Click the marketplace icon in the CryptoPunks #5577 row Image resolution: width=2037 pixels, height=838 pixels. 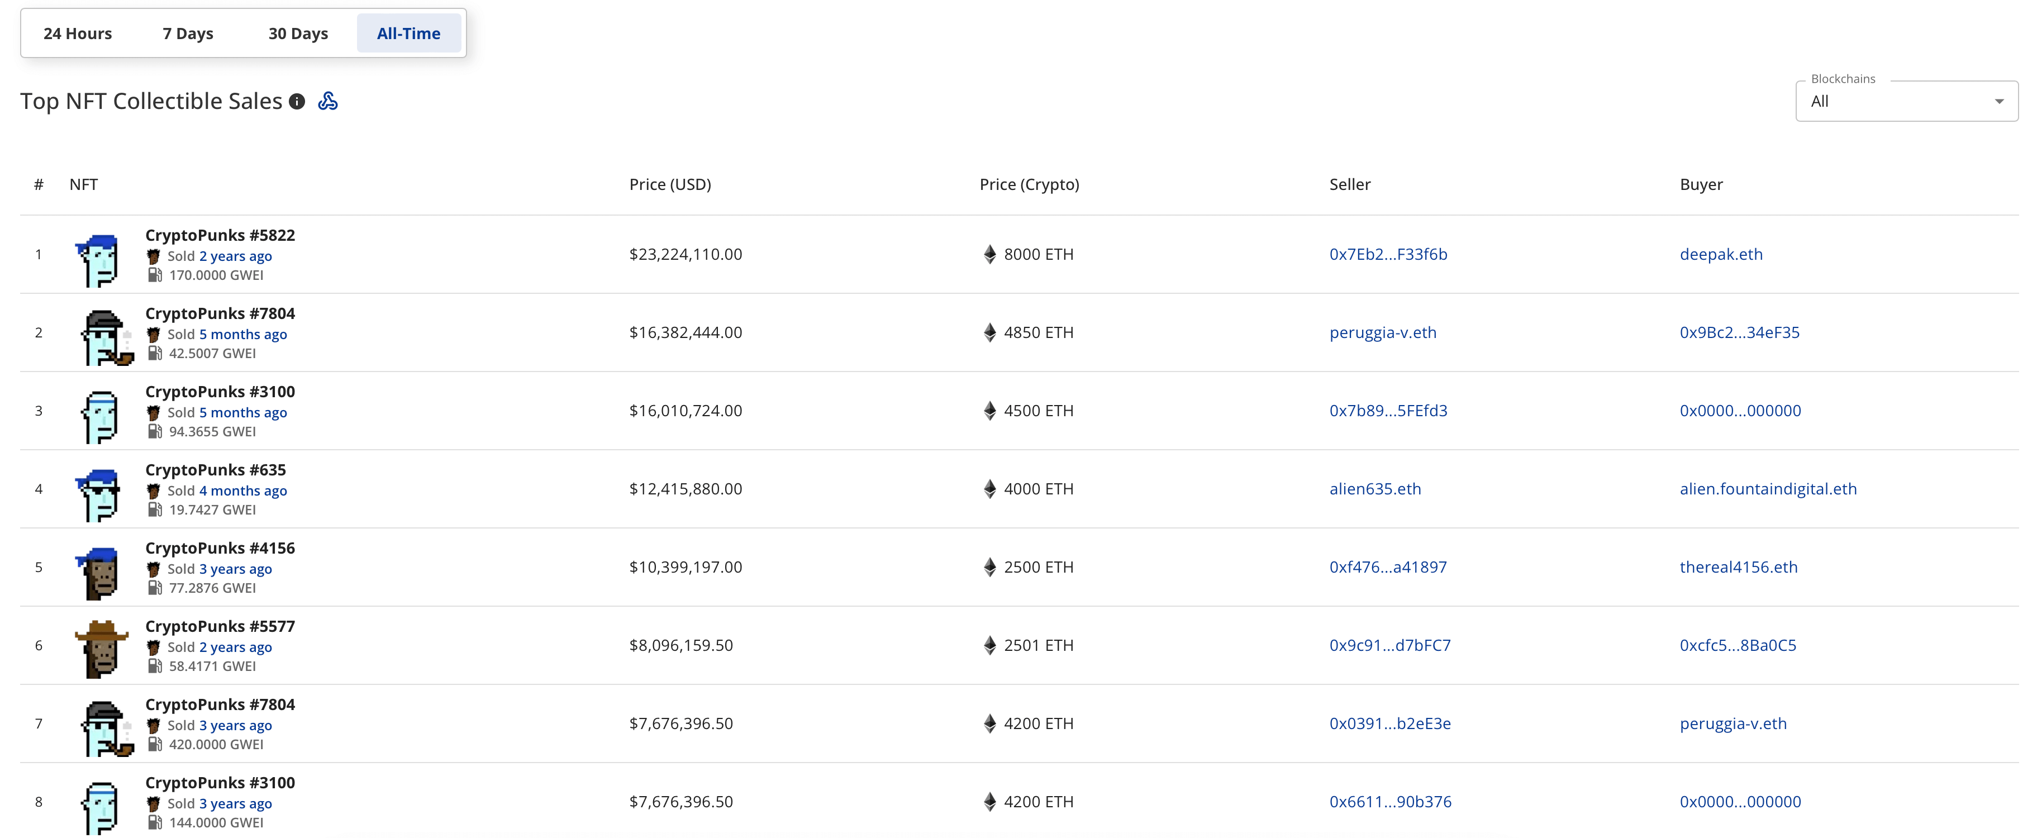(154, 647)
